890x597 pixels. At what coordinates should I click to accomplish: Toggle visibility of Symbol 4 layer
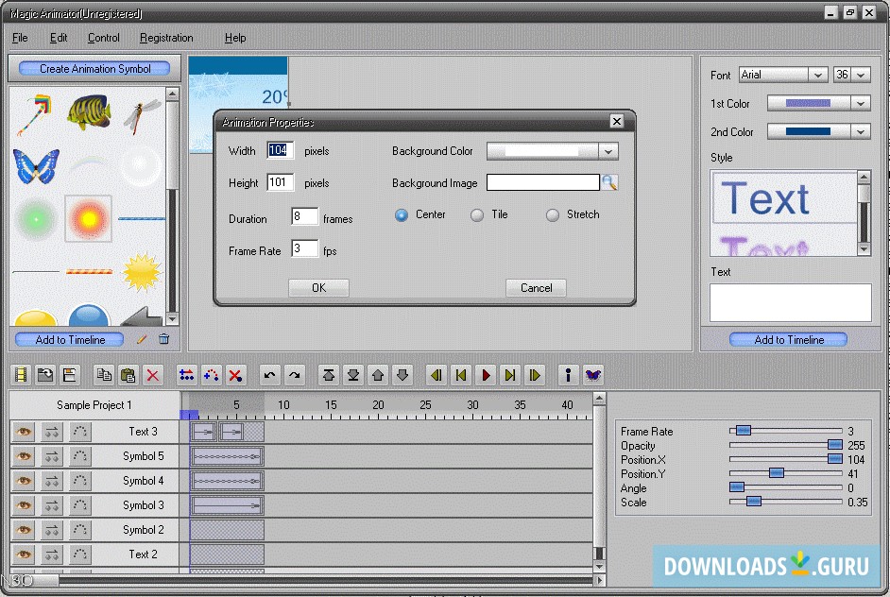[24, 481]
